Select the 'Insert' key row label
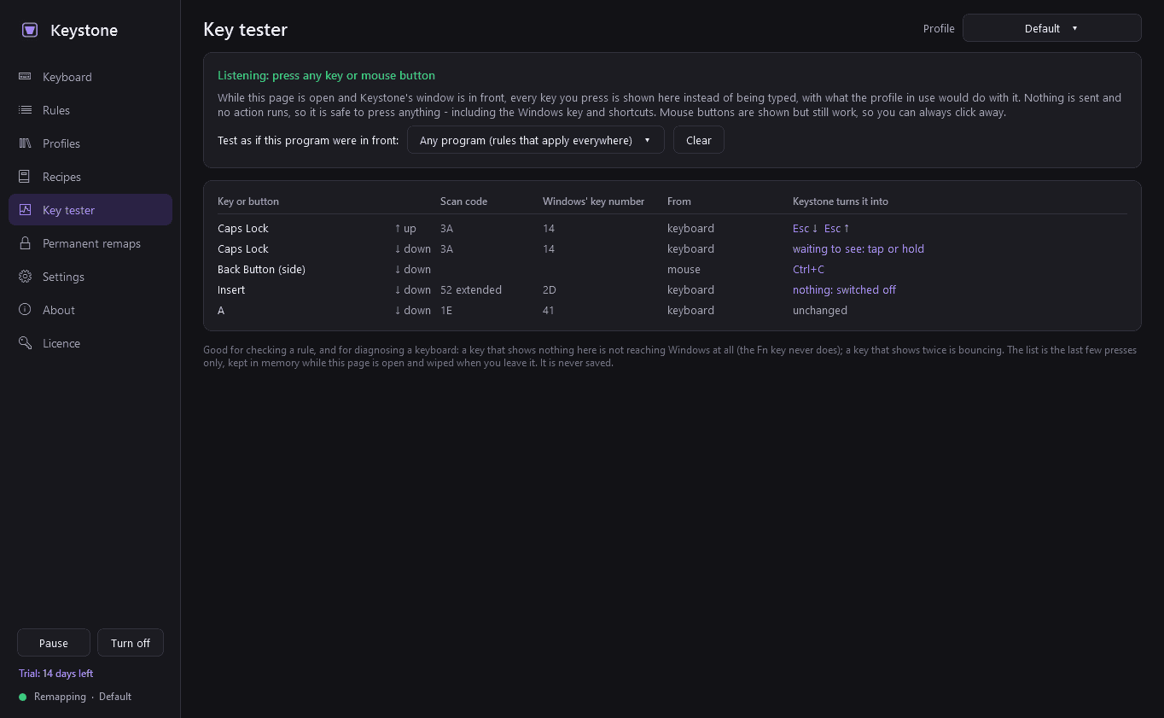 pyautogui.click(x=231, y=290)
